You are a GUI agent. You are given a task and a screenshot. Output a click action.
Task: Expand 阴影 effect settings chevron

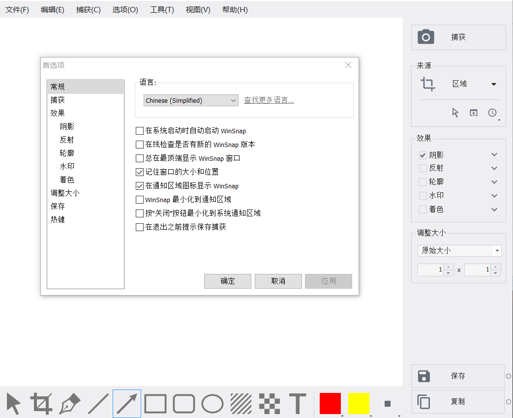pos(494,155)
